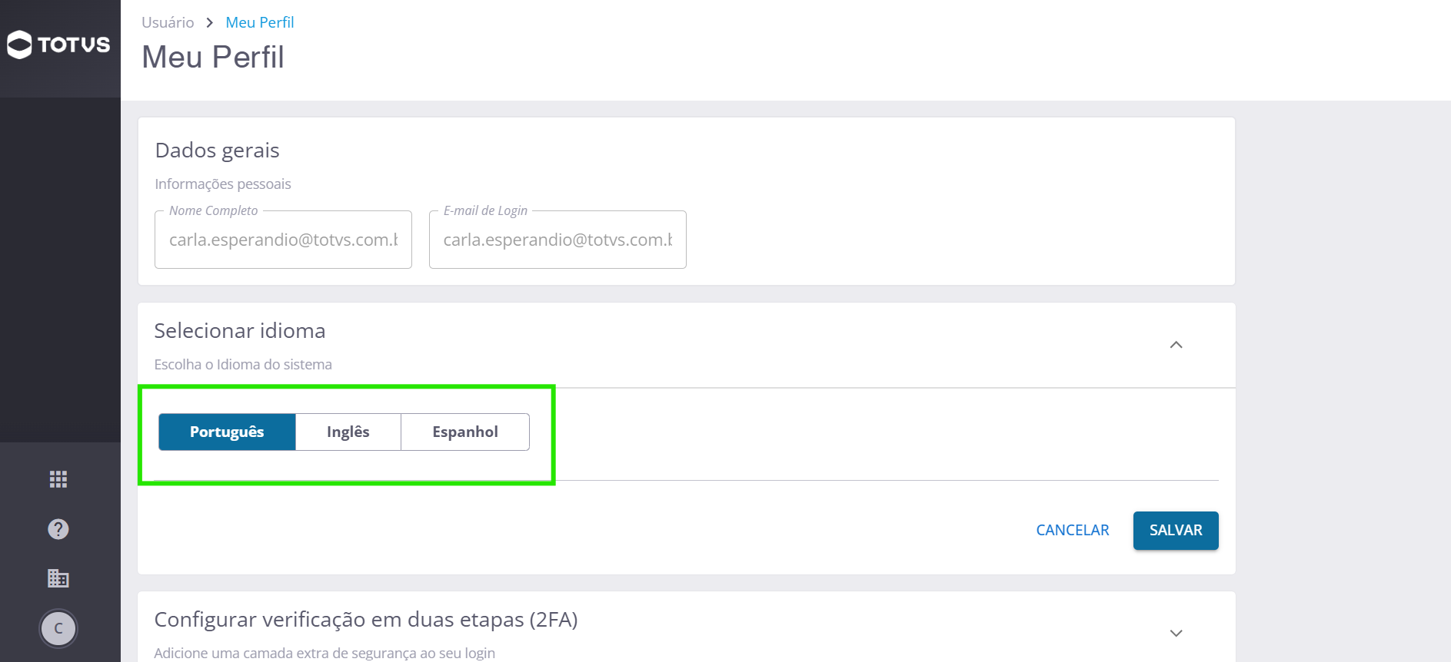1451x662 pixels.
Task: Select Espanhol language option
Action: point(465,432)
